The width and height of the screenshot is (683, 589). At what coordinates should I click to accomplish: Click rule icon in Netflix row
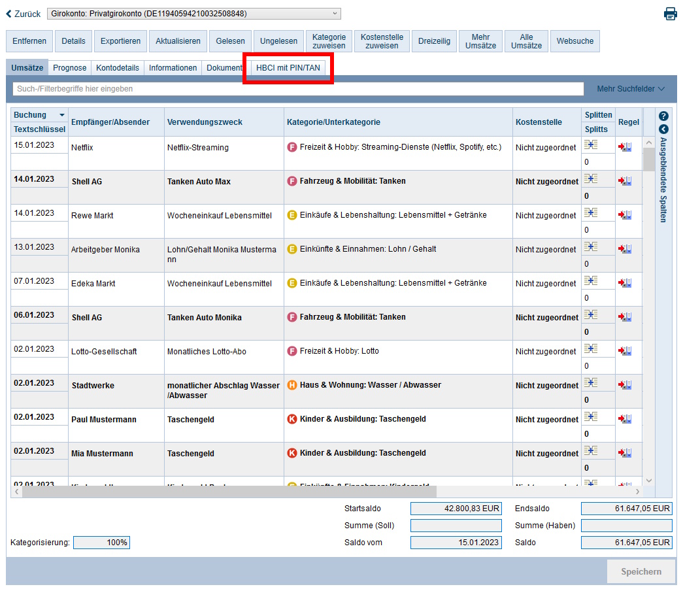(x=625, y=147)
